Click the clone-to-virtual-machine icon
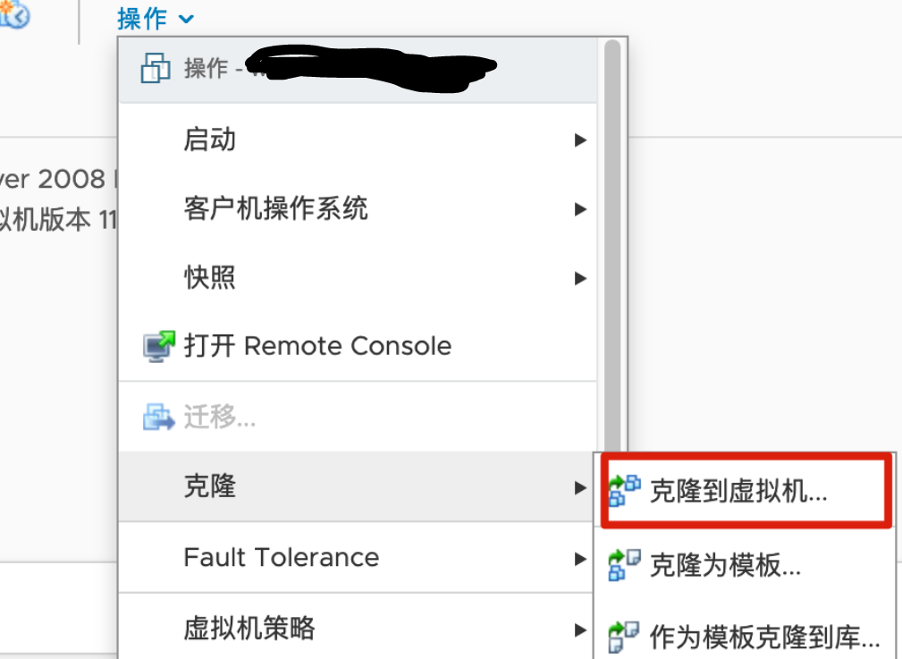 [624, 491]
